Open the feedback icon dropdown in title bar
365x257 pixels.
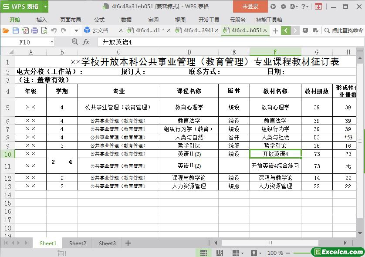coord(294,7)
